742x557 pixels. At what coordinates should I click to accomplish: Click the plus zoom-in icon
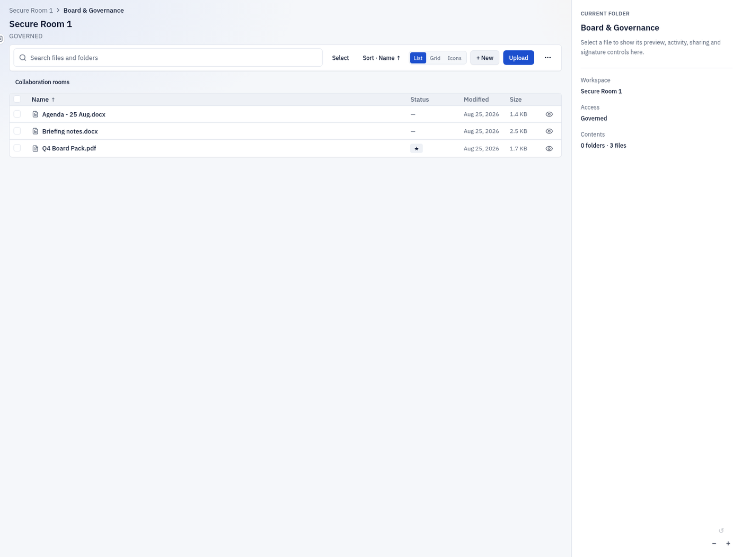point(728,544)
